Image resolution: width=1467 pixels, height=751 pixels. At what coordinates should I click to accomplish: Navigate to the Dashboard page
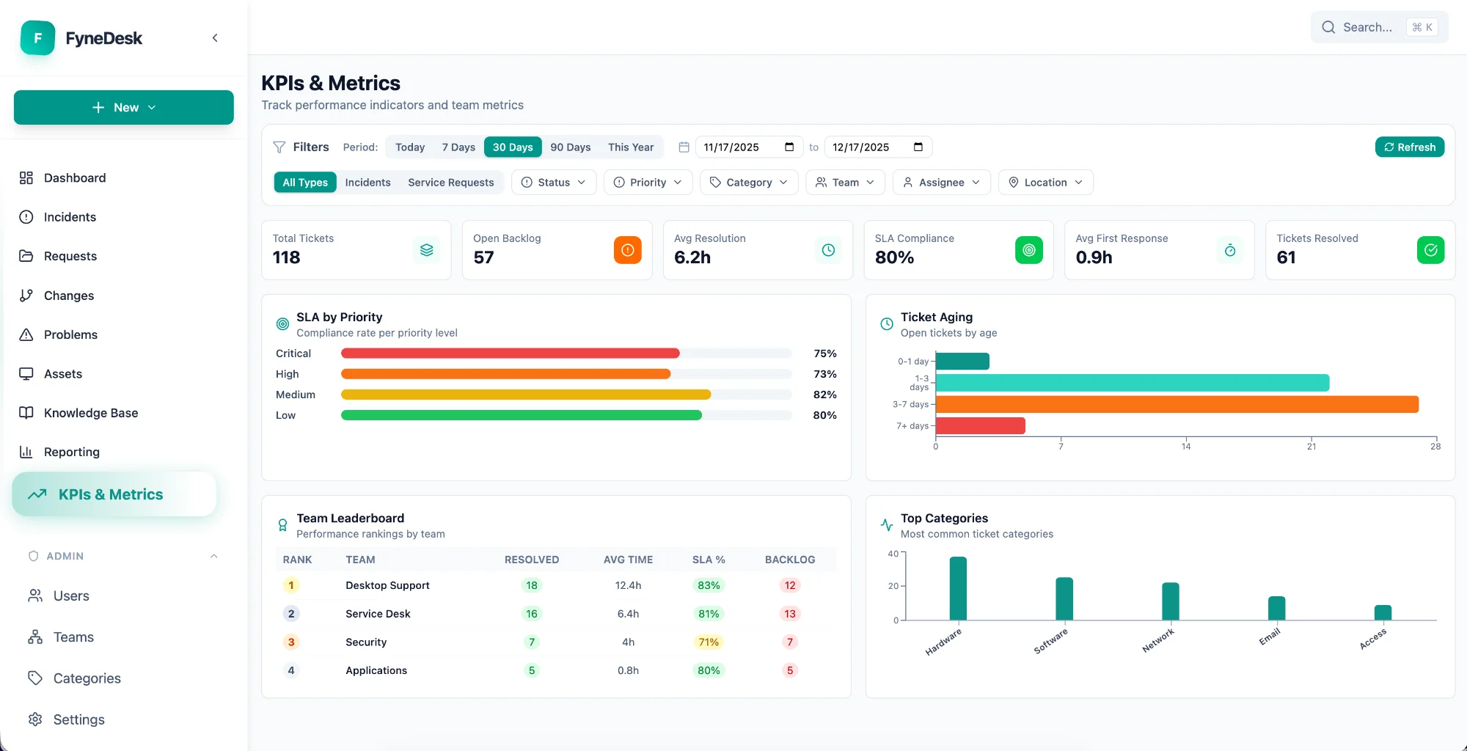(74, 177)
